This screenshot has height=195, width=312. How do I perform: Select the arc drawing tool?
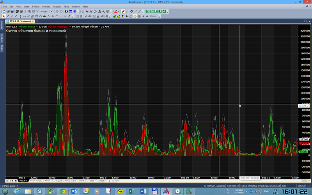pos(57,16)
